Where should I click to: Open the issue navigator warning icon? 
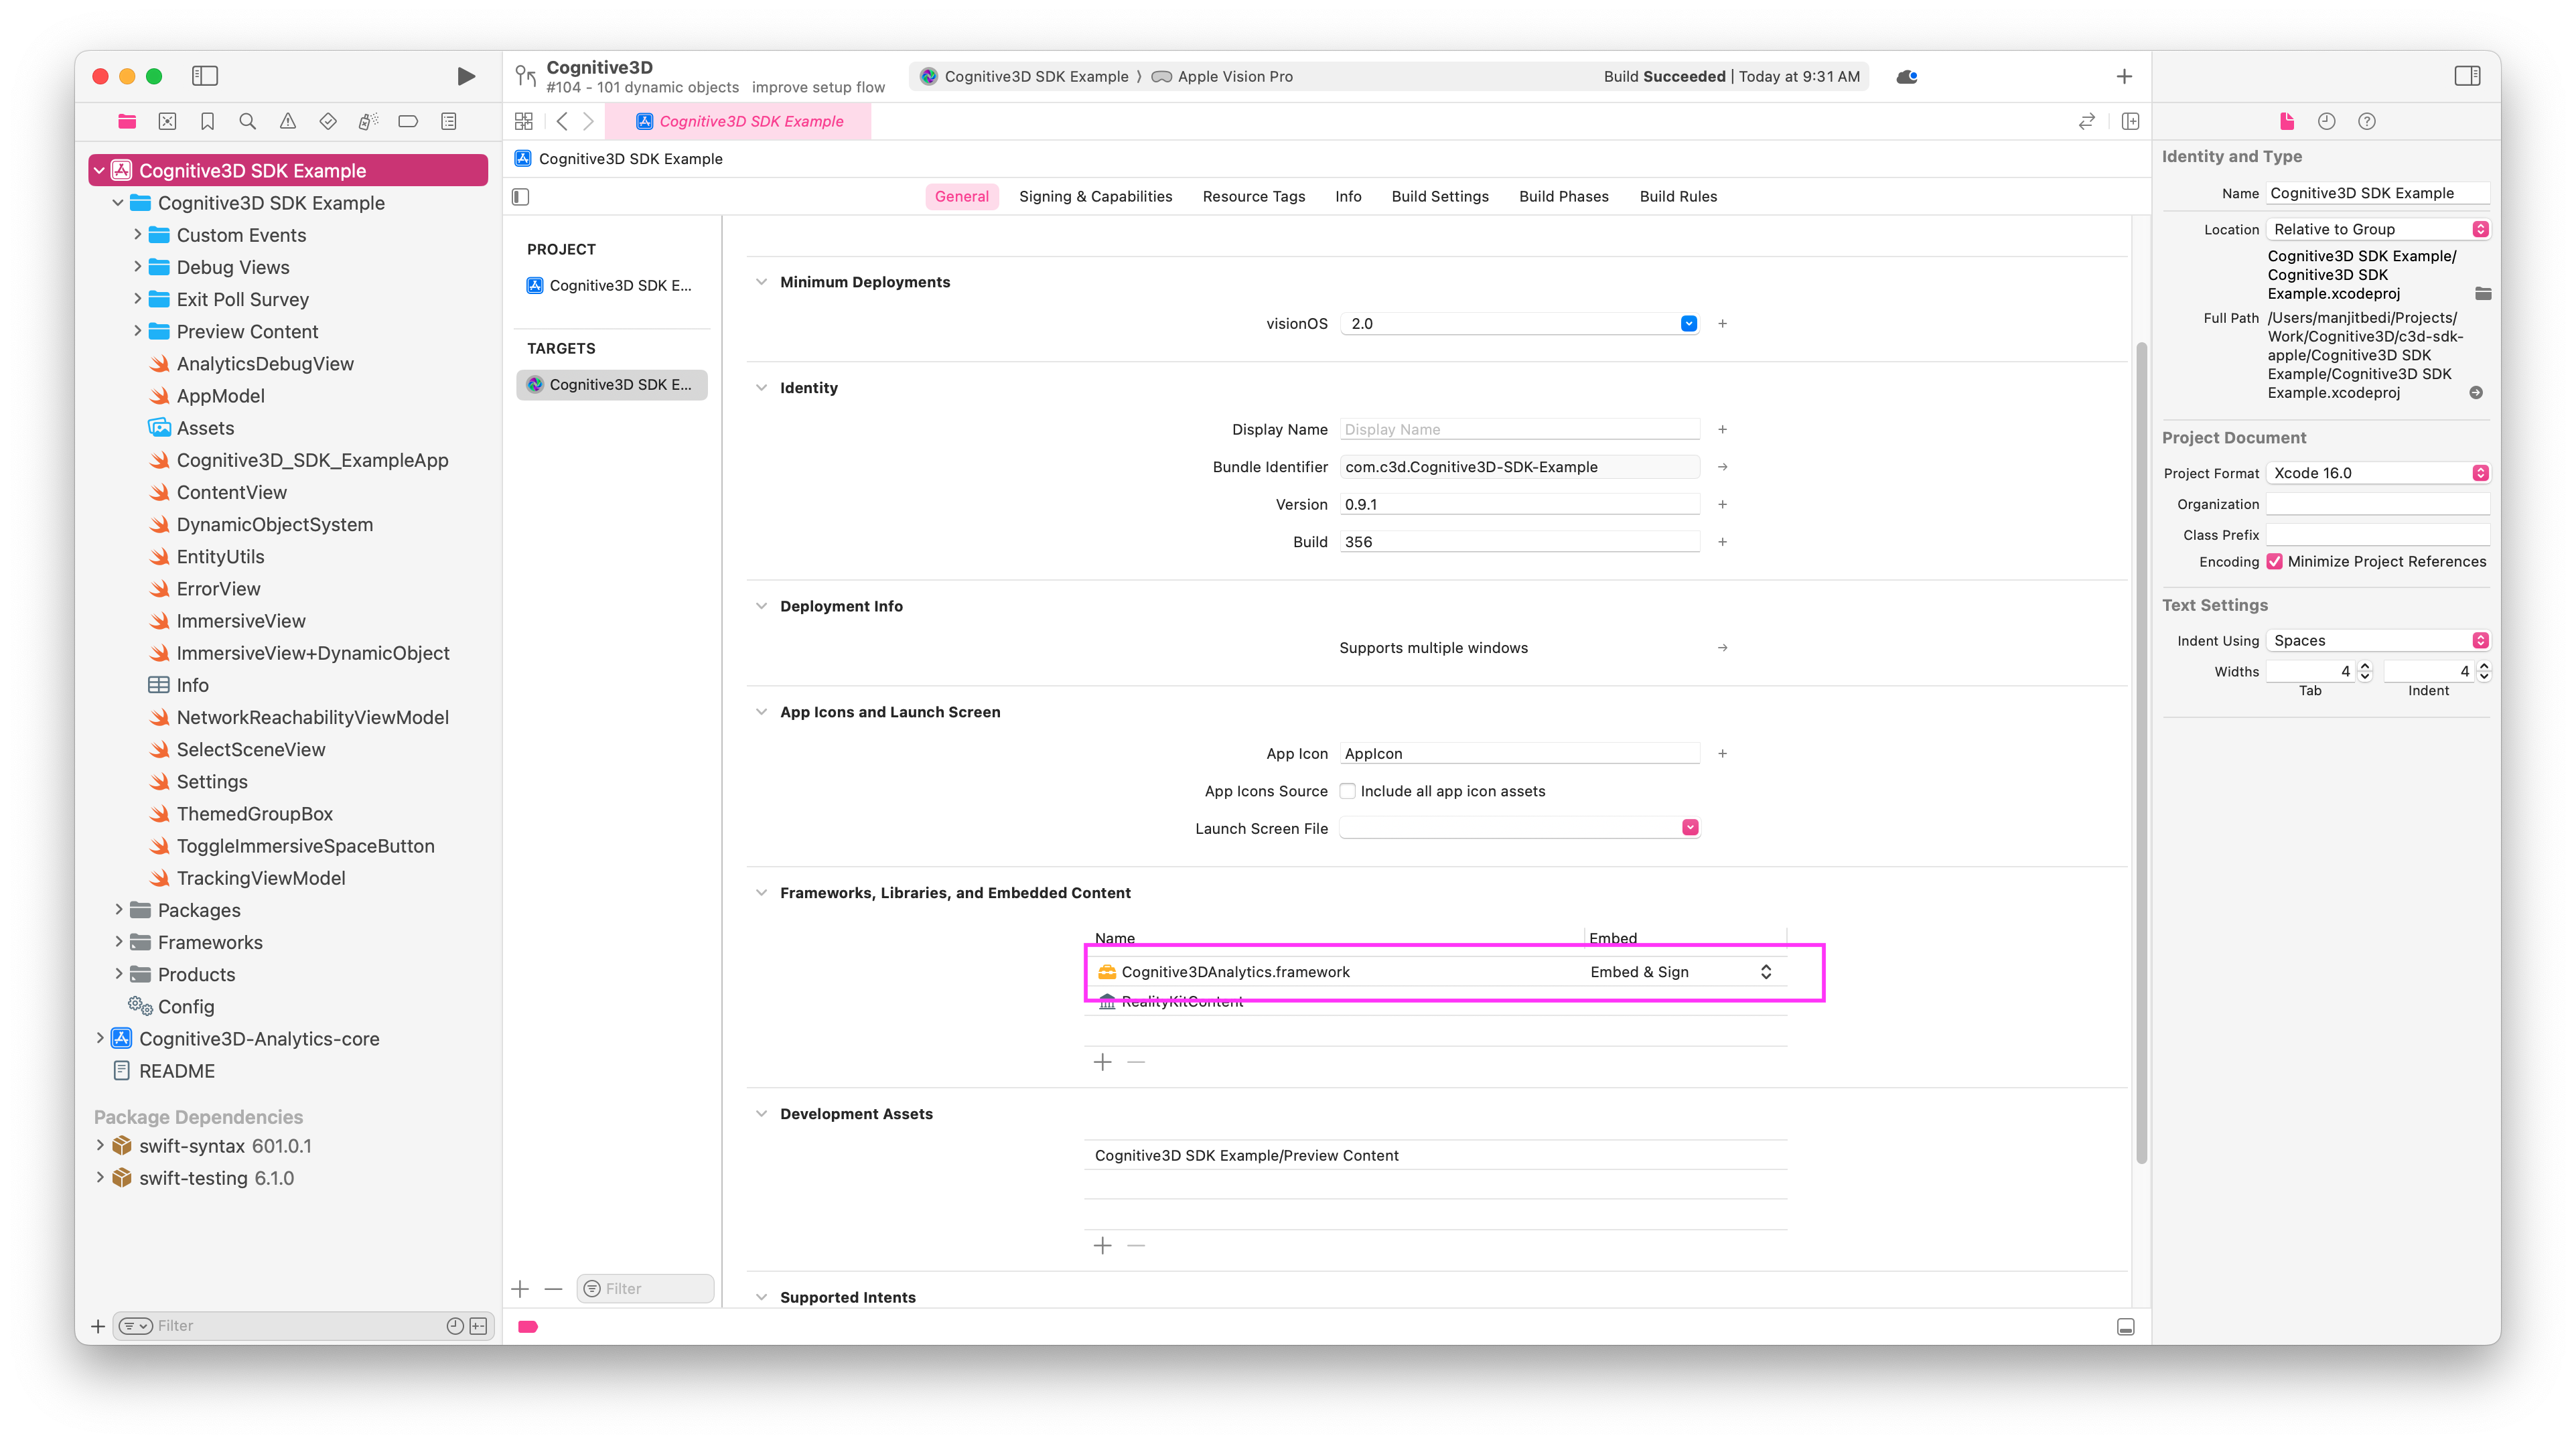(x=287, y=121)
